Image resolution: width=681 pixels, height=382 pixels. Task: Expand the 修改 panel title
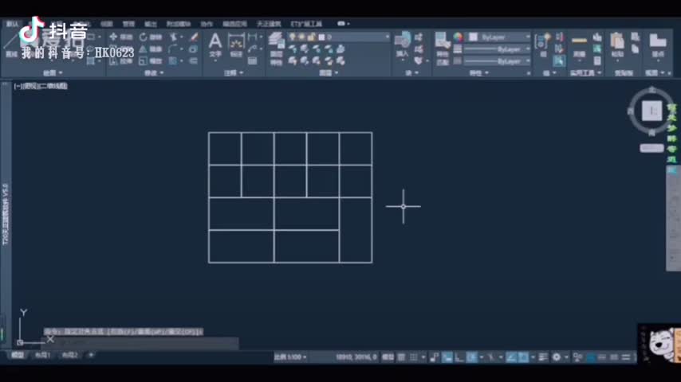click(x=152, y=72)
